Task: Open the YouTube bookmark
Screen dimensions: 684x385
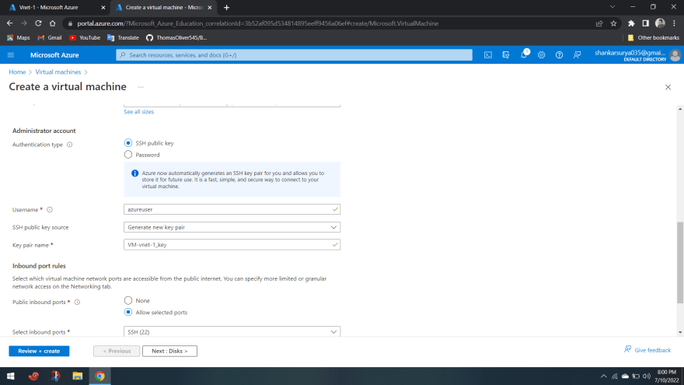Action: (x=85, y=38)
